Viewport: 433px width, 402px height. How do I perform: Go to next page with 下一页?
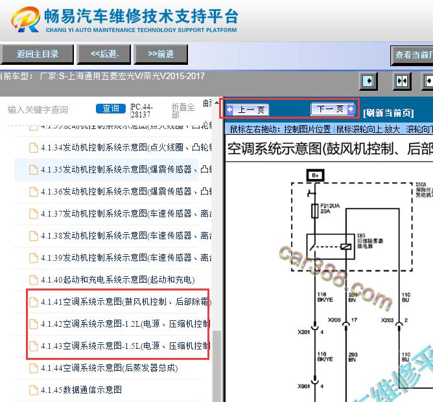point(333,109)
